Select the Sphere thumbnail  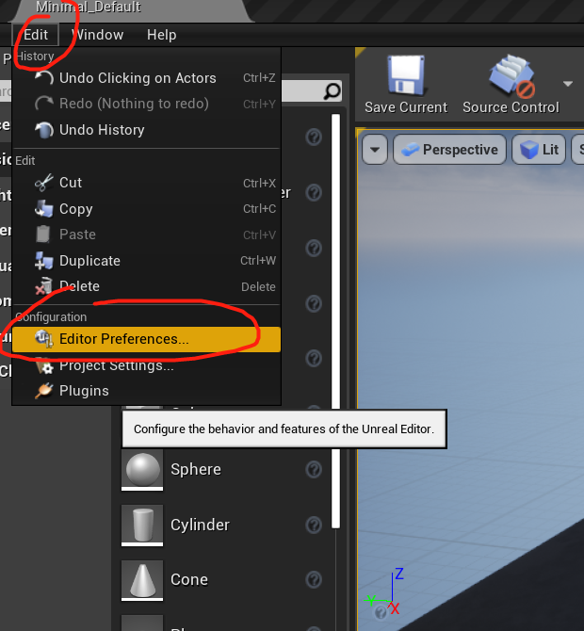click(142, 470)
